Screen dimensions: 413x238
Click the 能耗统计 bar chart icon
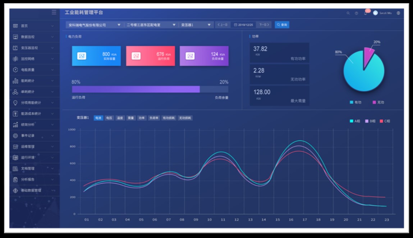click(15, 81)
